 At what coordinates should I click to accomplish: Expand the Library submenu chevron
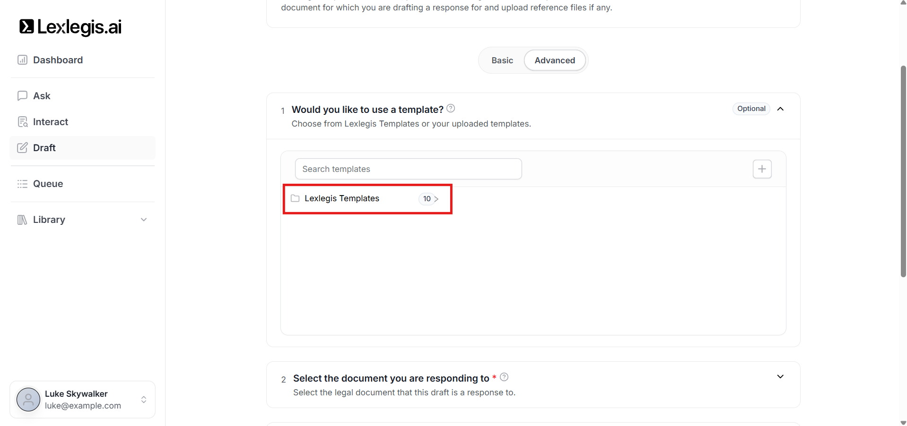click(144, 220)
